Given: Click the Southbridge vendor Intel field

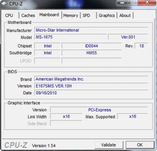Looking at the screenshot, I should (x=48, y=53).
